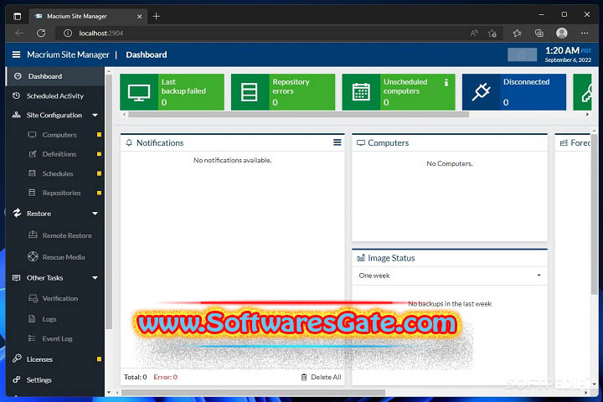Click the Other Tasks icon
603x402 pixels.
click(16, 278)
